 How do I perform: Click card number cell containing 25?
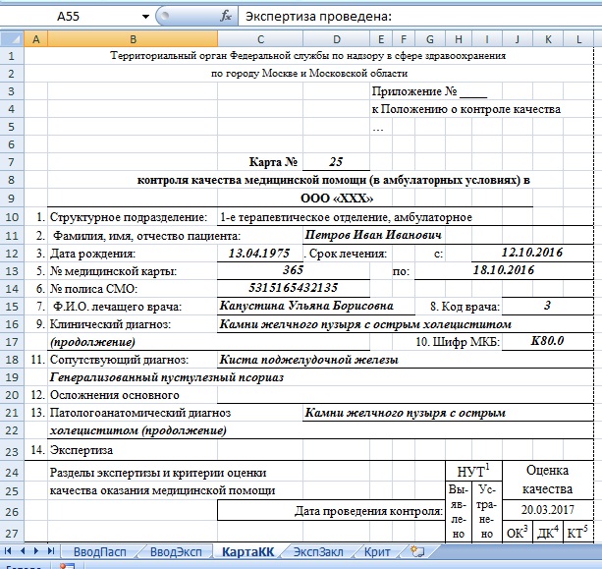point(336,162)
